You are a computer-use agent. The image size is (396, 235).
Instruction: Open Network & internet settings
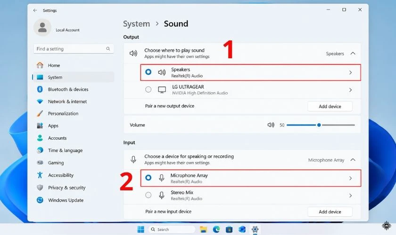73,101
